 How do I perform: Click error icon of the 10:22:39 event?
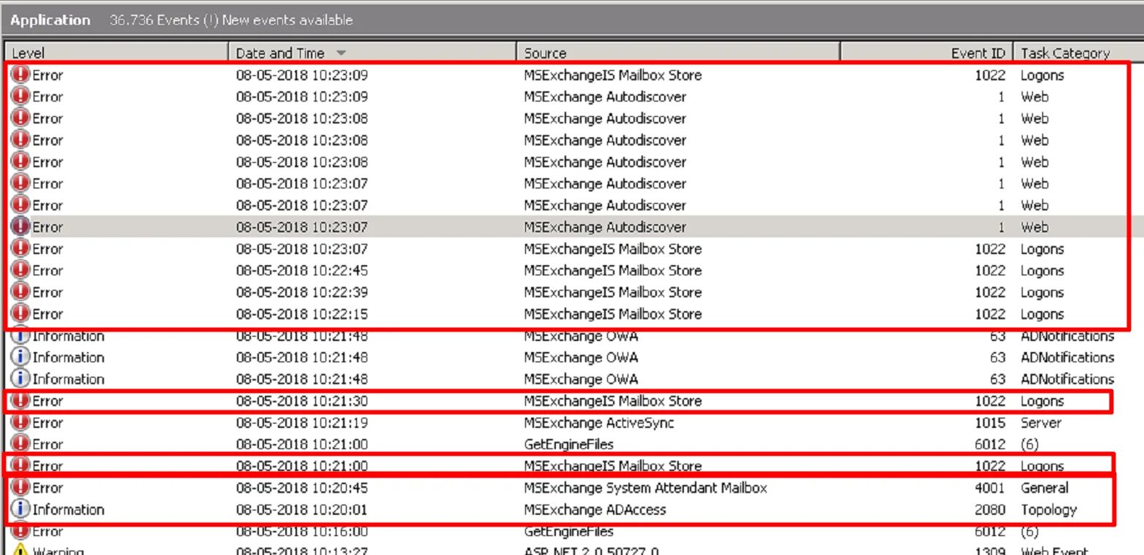coord(21,292)
